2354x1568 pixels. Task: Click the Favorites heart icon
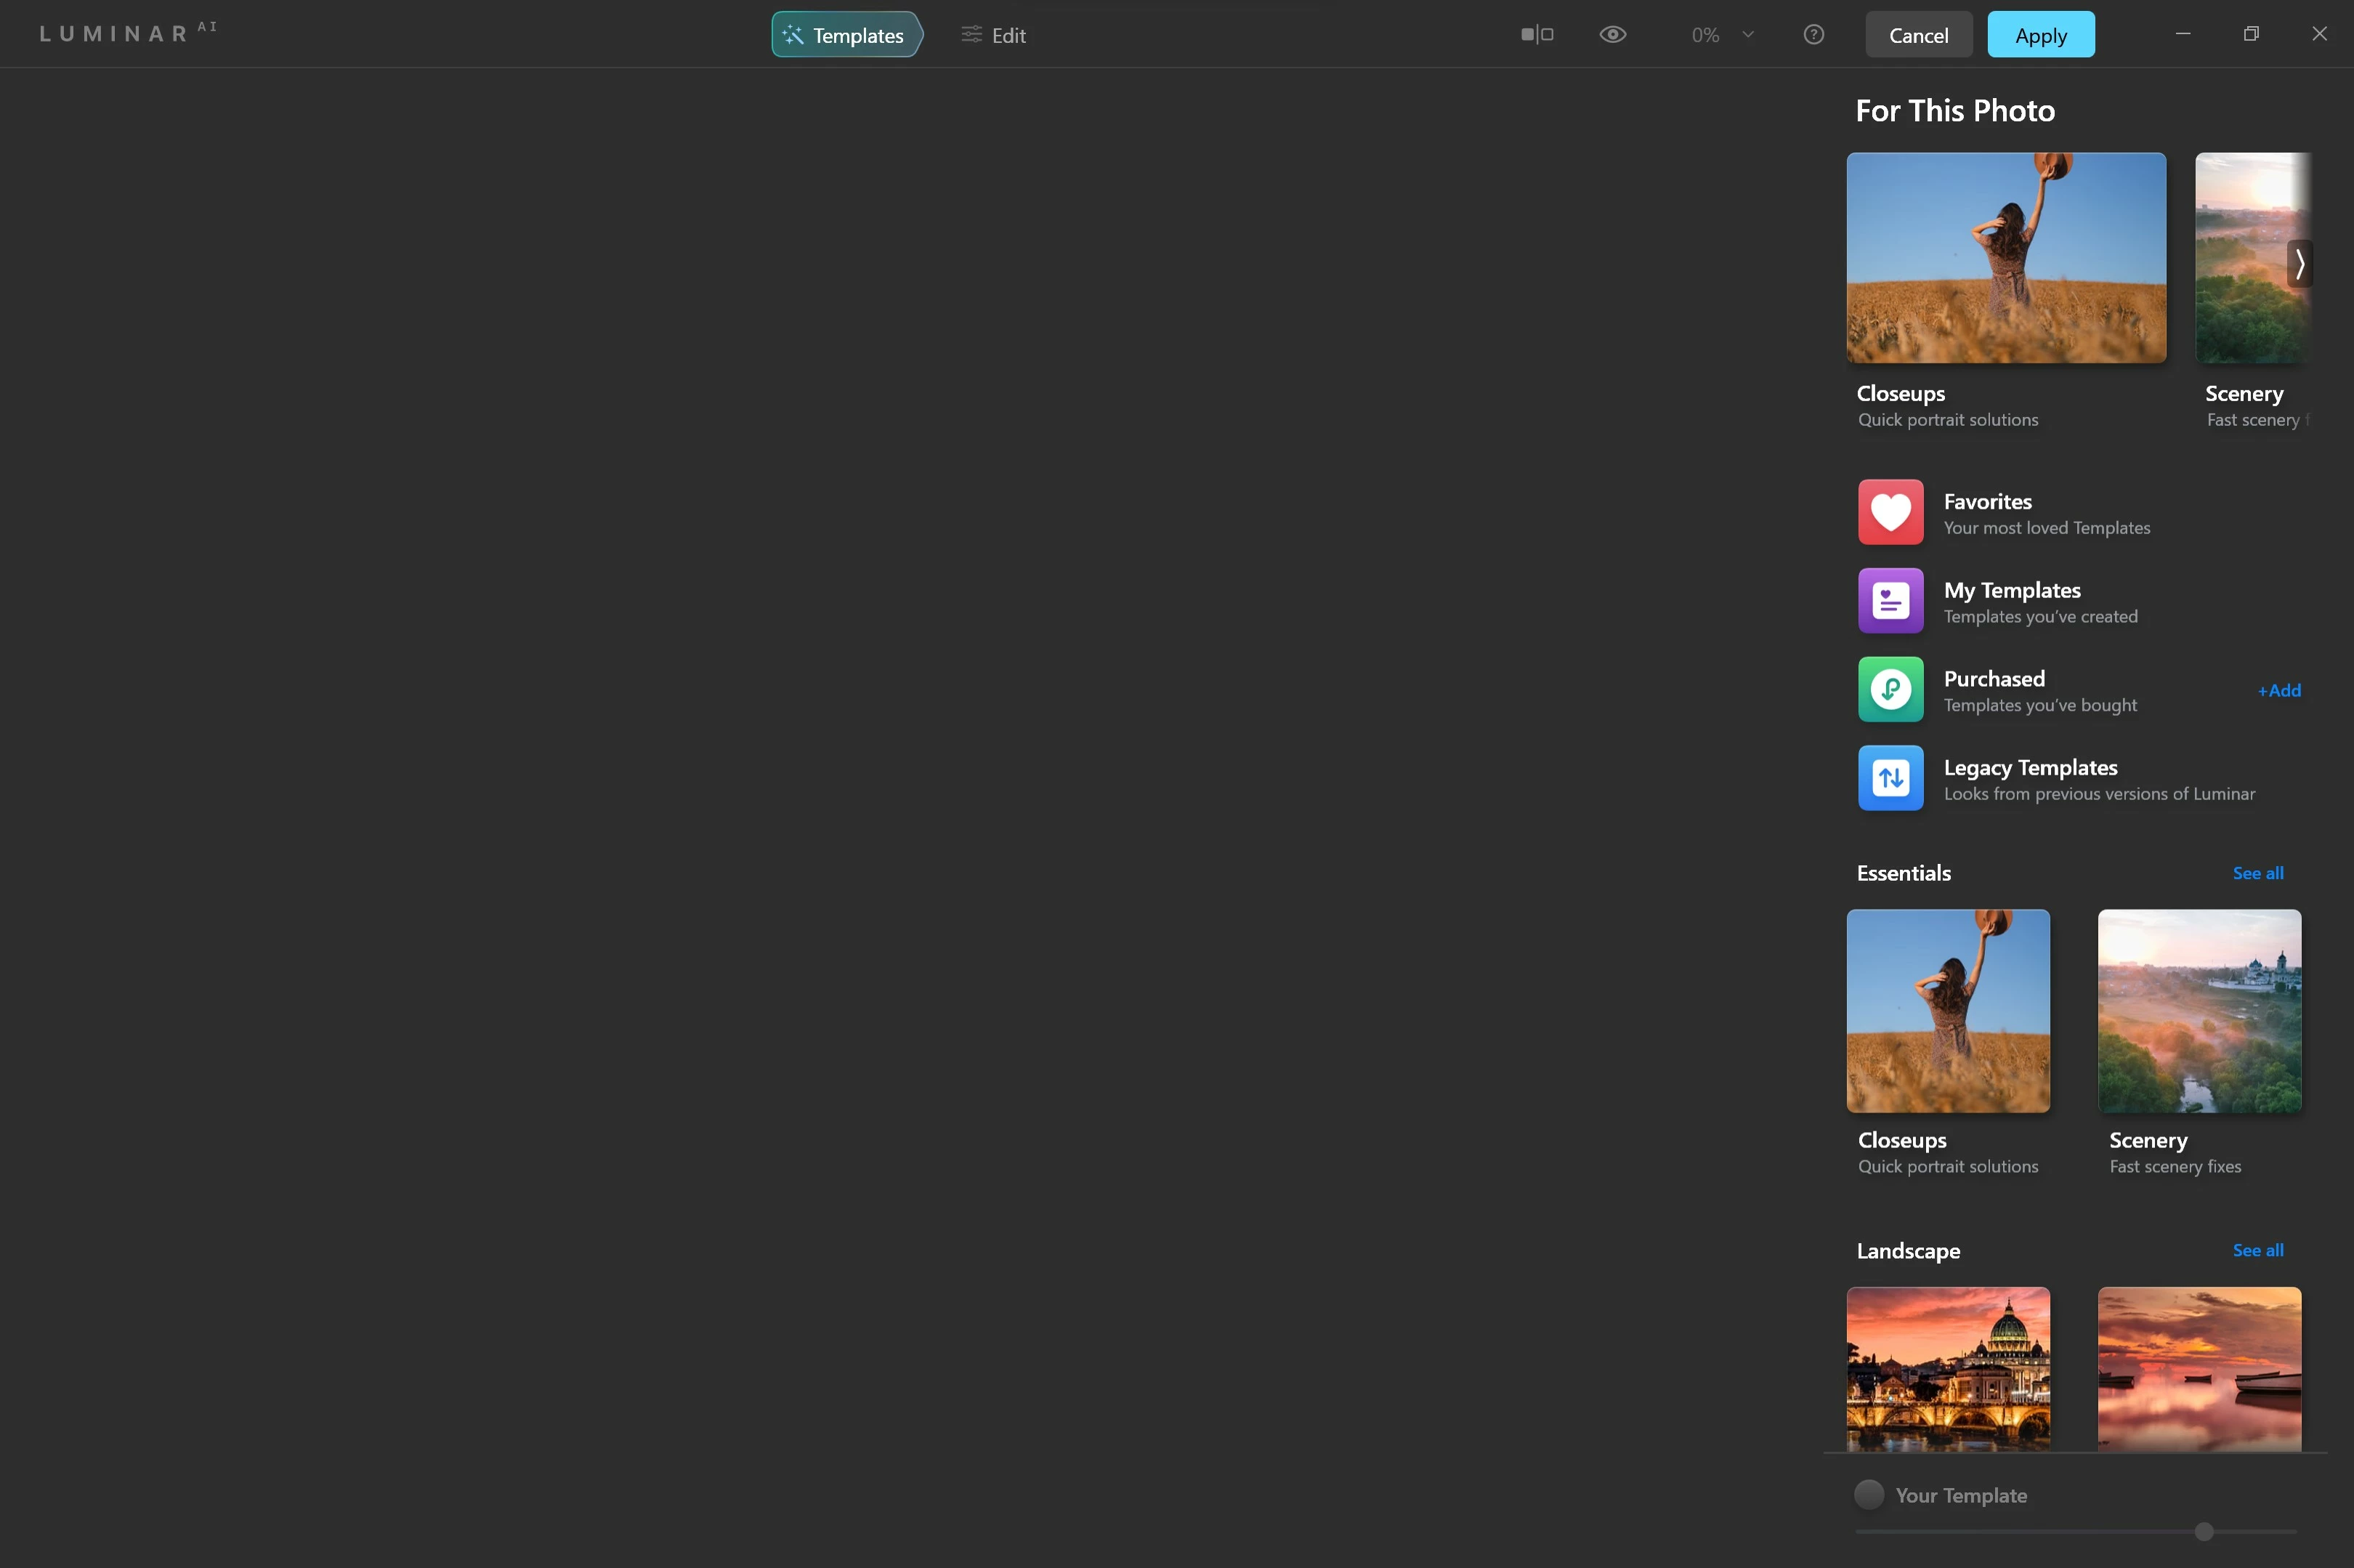[x=1890, y=512]
